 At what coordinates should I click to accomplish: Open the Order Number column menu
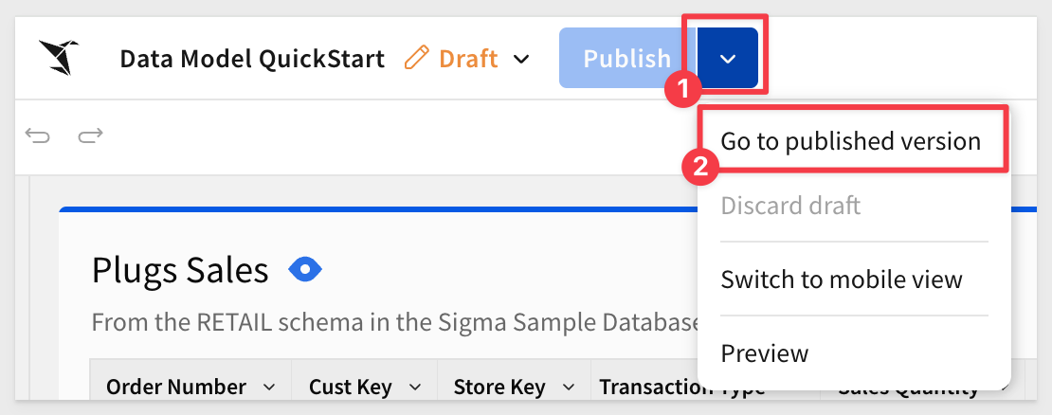pos(269,387)
